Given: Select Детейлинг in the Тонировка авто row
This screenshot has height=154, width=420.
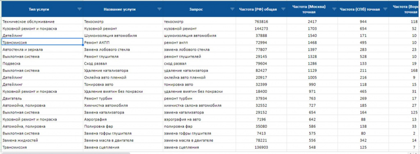Looking at the screenshot, I should pos(42,84).
